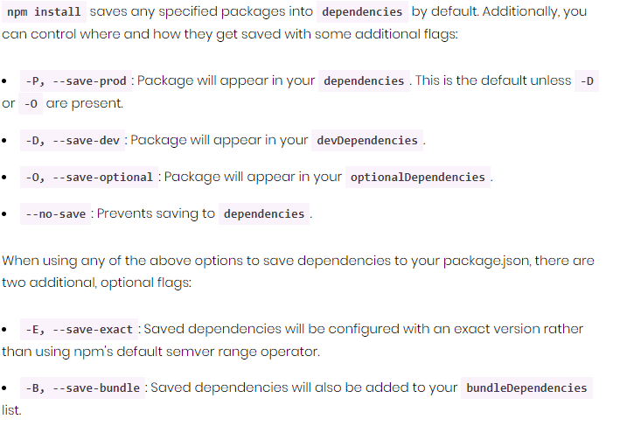Select the '--no-save' flag code

[56, 214]
